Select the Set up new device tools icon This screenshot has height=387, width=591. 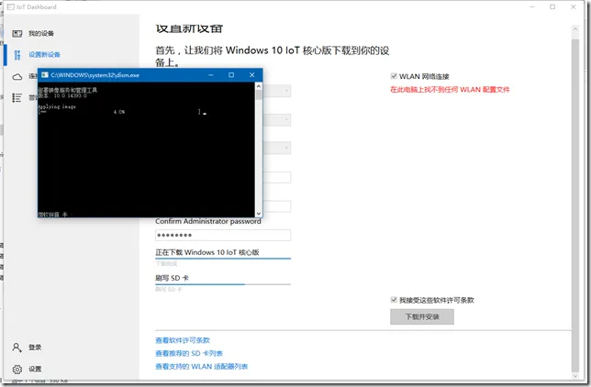(x=17, y=55)
